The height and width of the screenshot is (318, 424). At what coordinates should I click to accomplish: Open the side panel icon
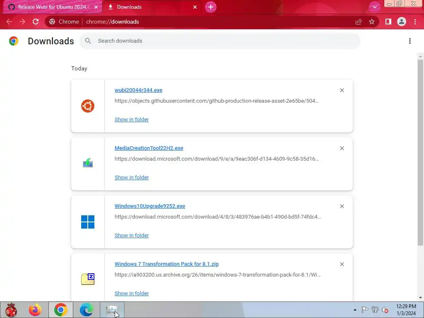coord(388,22)
